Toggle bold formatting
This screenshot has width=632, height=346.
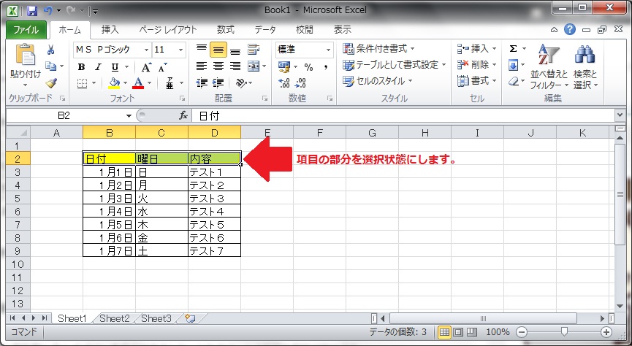[x=81, y=67]
